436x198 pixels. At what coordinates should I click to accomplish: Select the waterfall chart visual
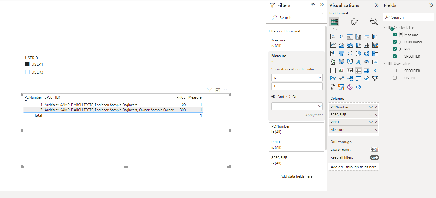(x=333, y=53)
